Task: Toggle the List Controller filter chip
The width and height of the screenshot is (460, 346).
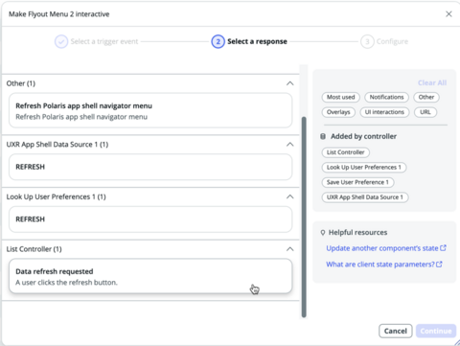Action: (x=346, y=152)
